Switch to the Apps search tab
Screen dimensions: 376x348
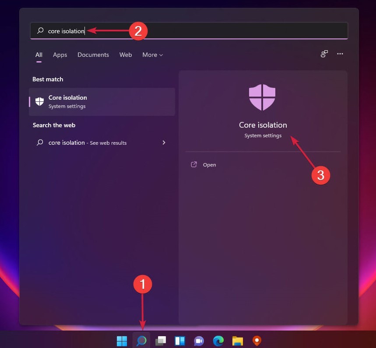60,55
